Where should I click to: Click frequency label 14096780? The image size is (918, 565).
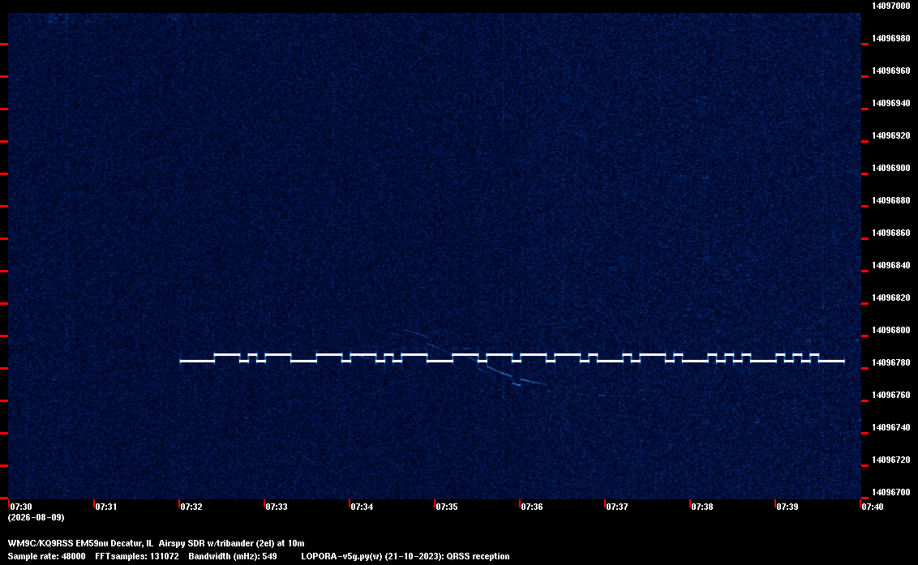(891, 363)
